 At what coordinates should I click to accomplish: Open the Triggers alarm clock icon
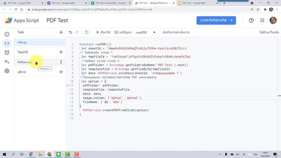(7, 53)
